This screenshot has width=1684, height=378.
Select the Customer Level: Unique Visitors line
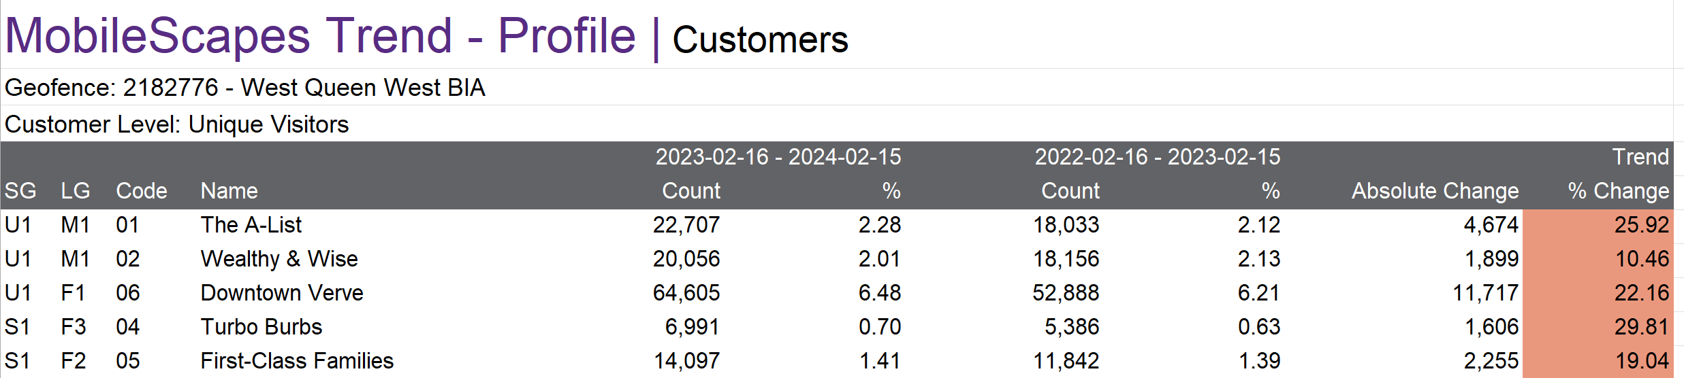(x=176, y=124)
